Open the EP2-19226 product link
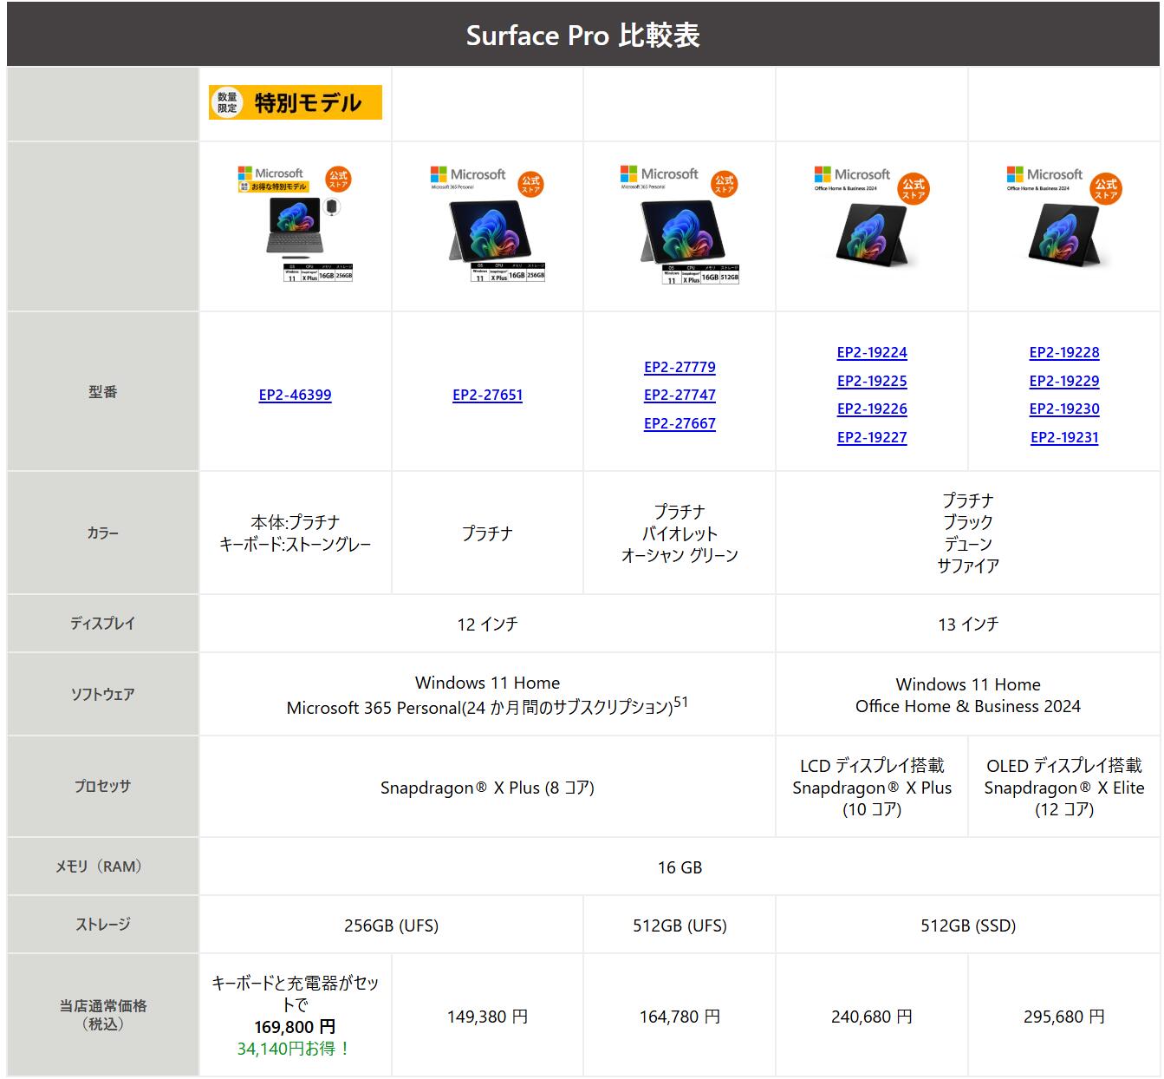 tap(871, 409)
